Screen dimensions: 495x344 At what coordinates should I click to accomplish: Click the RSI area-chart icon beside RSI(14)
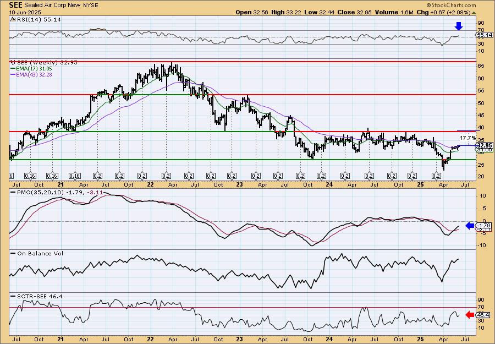[x=13, y=19]
